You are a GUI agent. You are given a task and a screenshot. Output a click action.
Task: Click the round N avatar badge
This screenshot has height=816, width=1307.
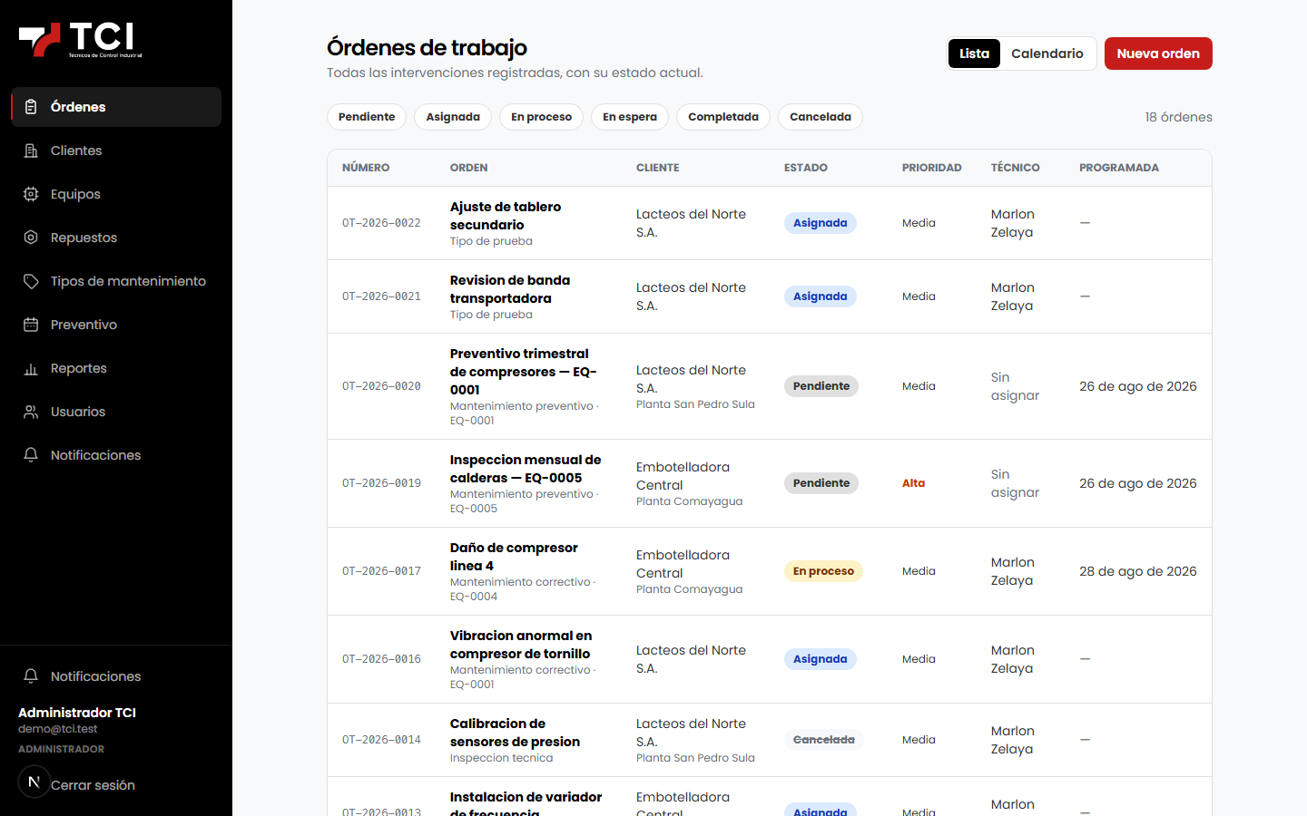(x=34, y=782)
